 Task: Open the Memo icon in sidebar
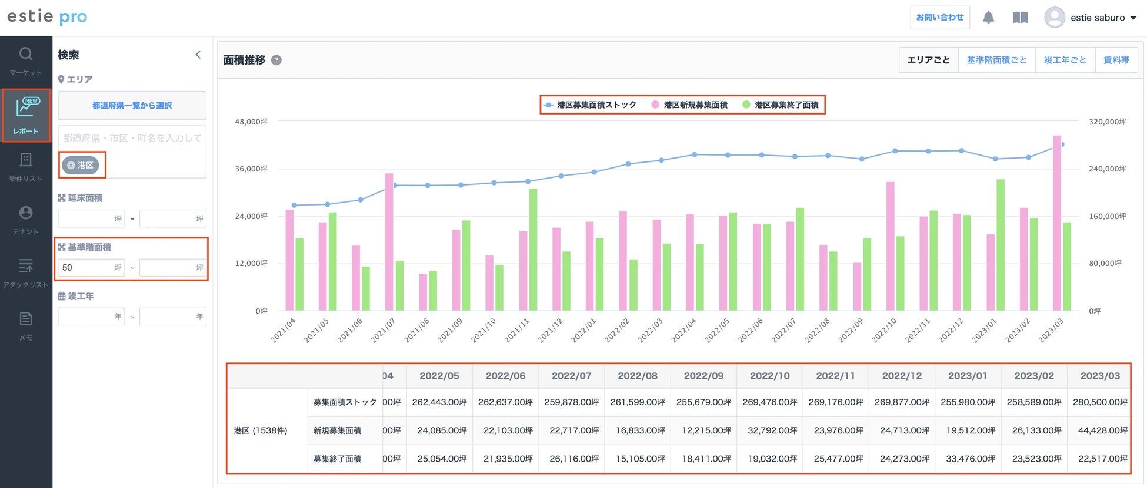click(x=26, y=319)
